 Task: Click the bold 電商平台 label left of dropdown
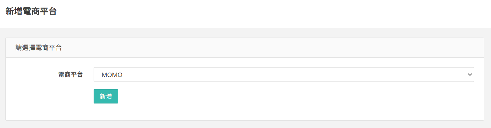70,75
